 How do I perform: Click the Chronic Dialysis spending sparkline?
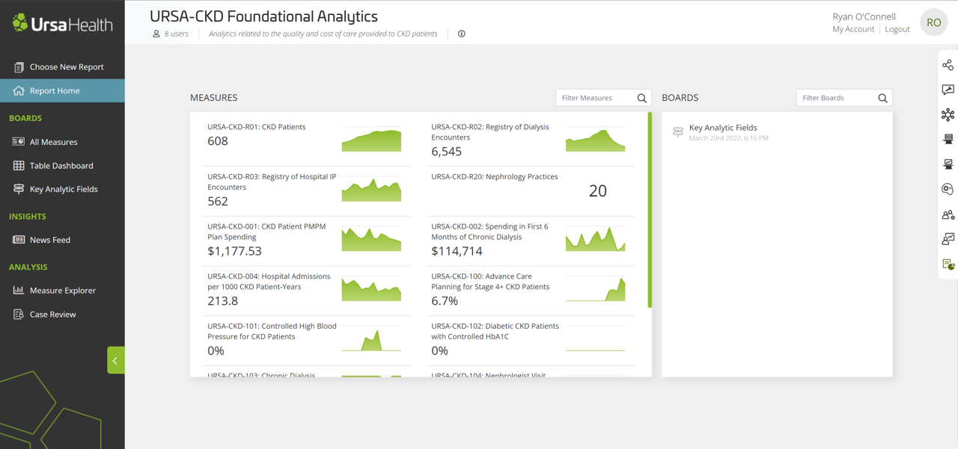595,240
